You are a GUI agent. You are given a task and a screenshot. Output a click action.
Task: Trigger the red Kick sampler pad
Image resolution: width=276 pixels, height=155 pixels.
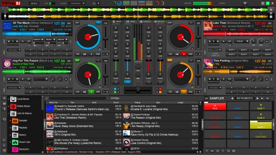[215, 106]
